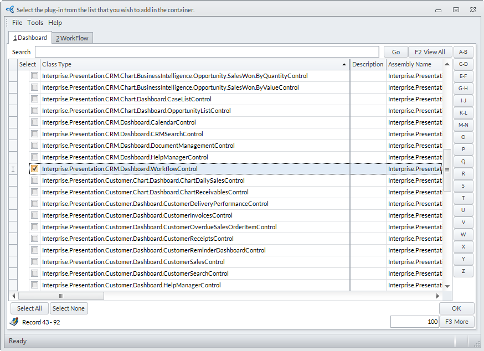Screen dimensions: 484x351
Task: Enable the CustomerInvoicesControl checkbox
Action: point(35,215)
